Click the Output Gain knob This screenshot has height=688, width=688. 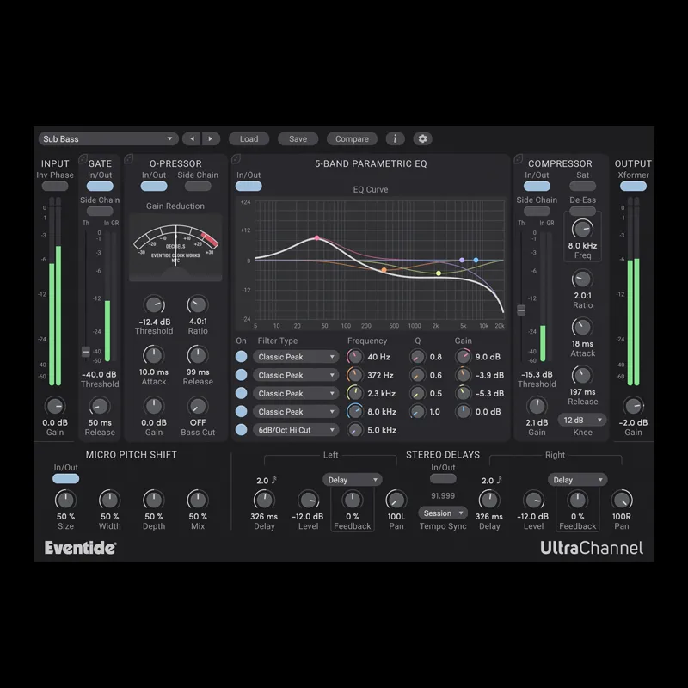[633, 406]
